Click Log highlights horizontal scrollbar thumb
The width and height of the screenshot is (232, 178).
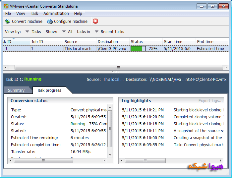click(x=145, y=160)
